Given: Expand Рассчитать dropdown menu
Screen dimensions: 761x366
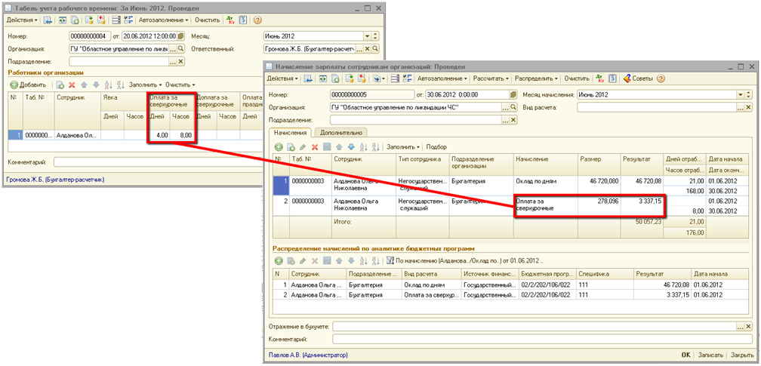Looking at the screenshot, I should [x=491, y=78].
